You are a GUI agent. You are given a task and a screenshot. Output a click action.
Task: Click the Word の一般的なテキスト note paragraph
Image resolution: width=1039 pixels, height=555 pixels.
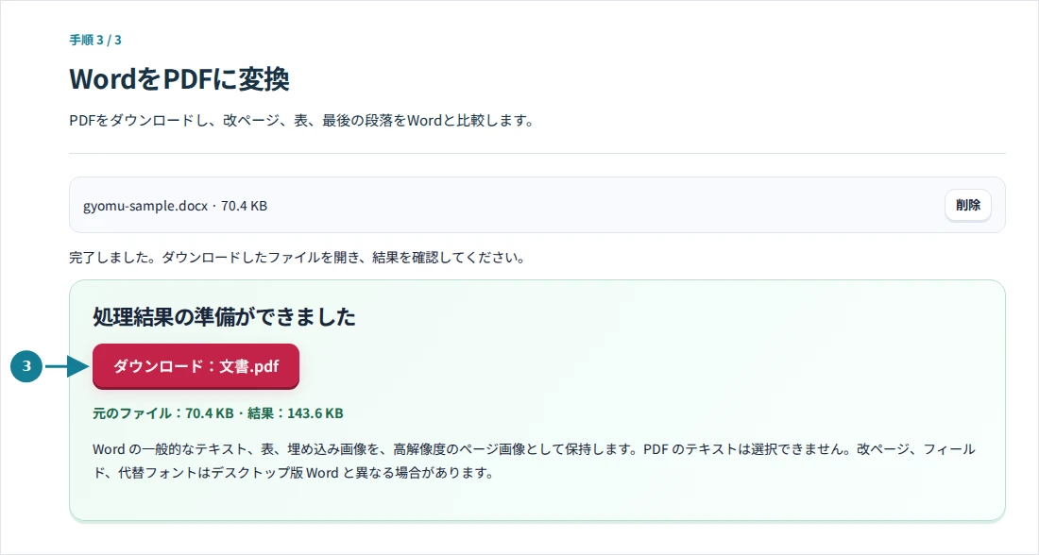click(534, 461)
